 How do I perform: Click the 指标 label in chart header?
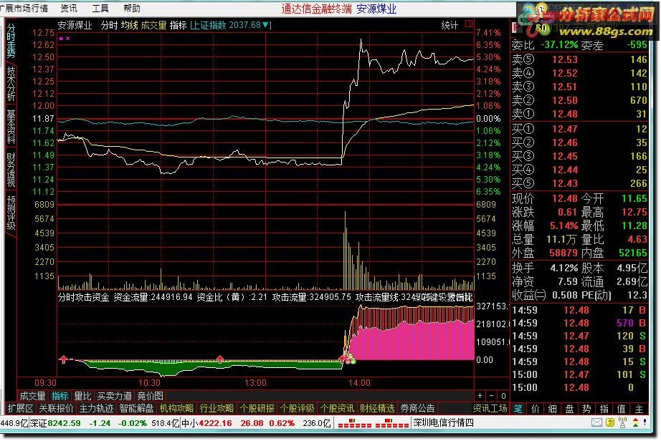click(x=178, y=25)
